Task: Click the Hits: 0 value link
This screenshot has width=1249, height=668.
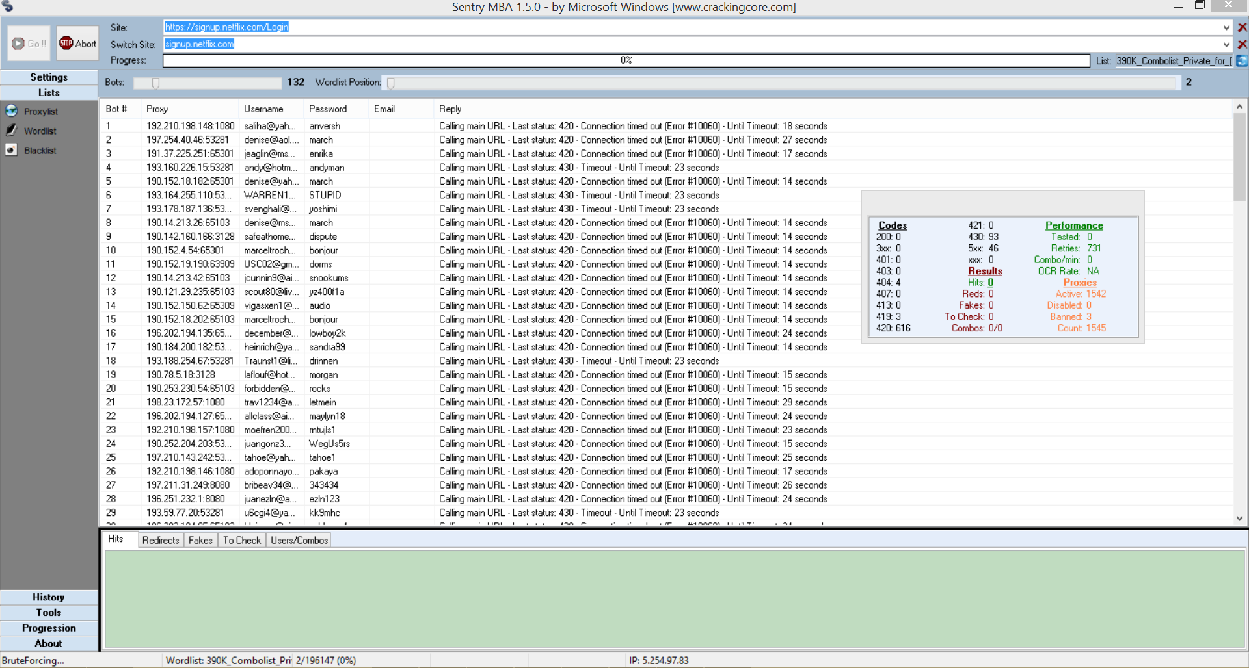Action: (x=990, y=283)
